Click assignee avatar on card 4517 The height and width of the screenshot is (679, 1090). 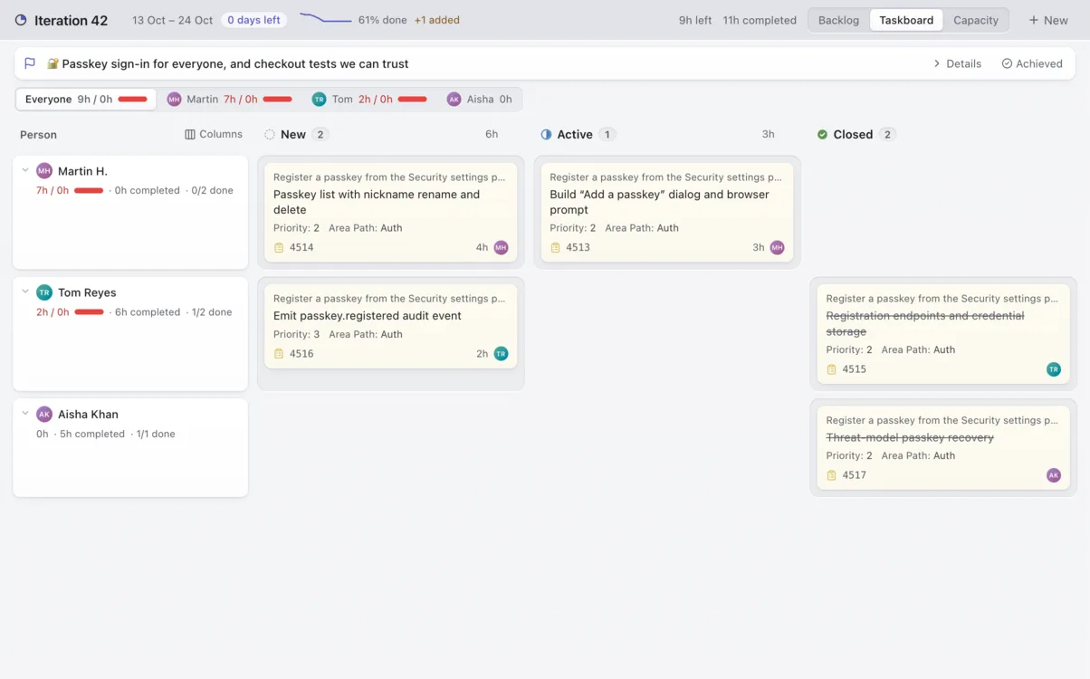[1054, 475]
